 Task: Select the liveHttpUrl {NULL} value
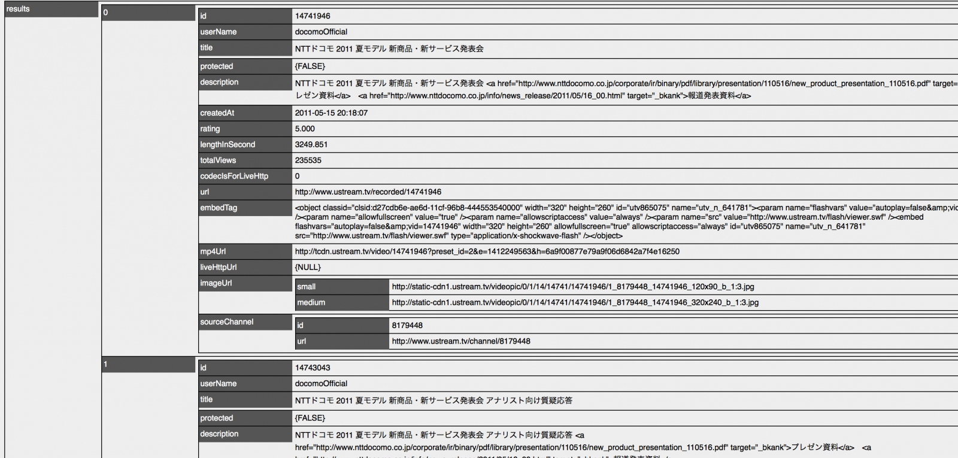pos(308,267)
